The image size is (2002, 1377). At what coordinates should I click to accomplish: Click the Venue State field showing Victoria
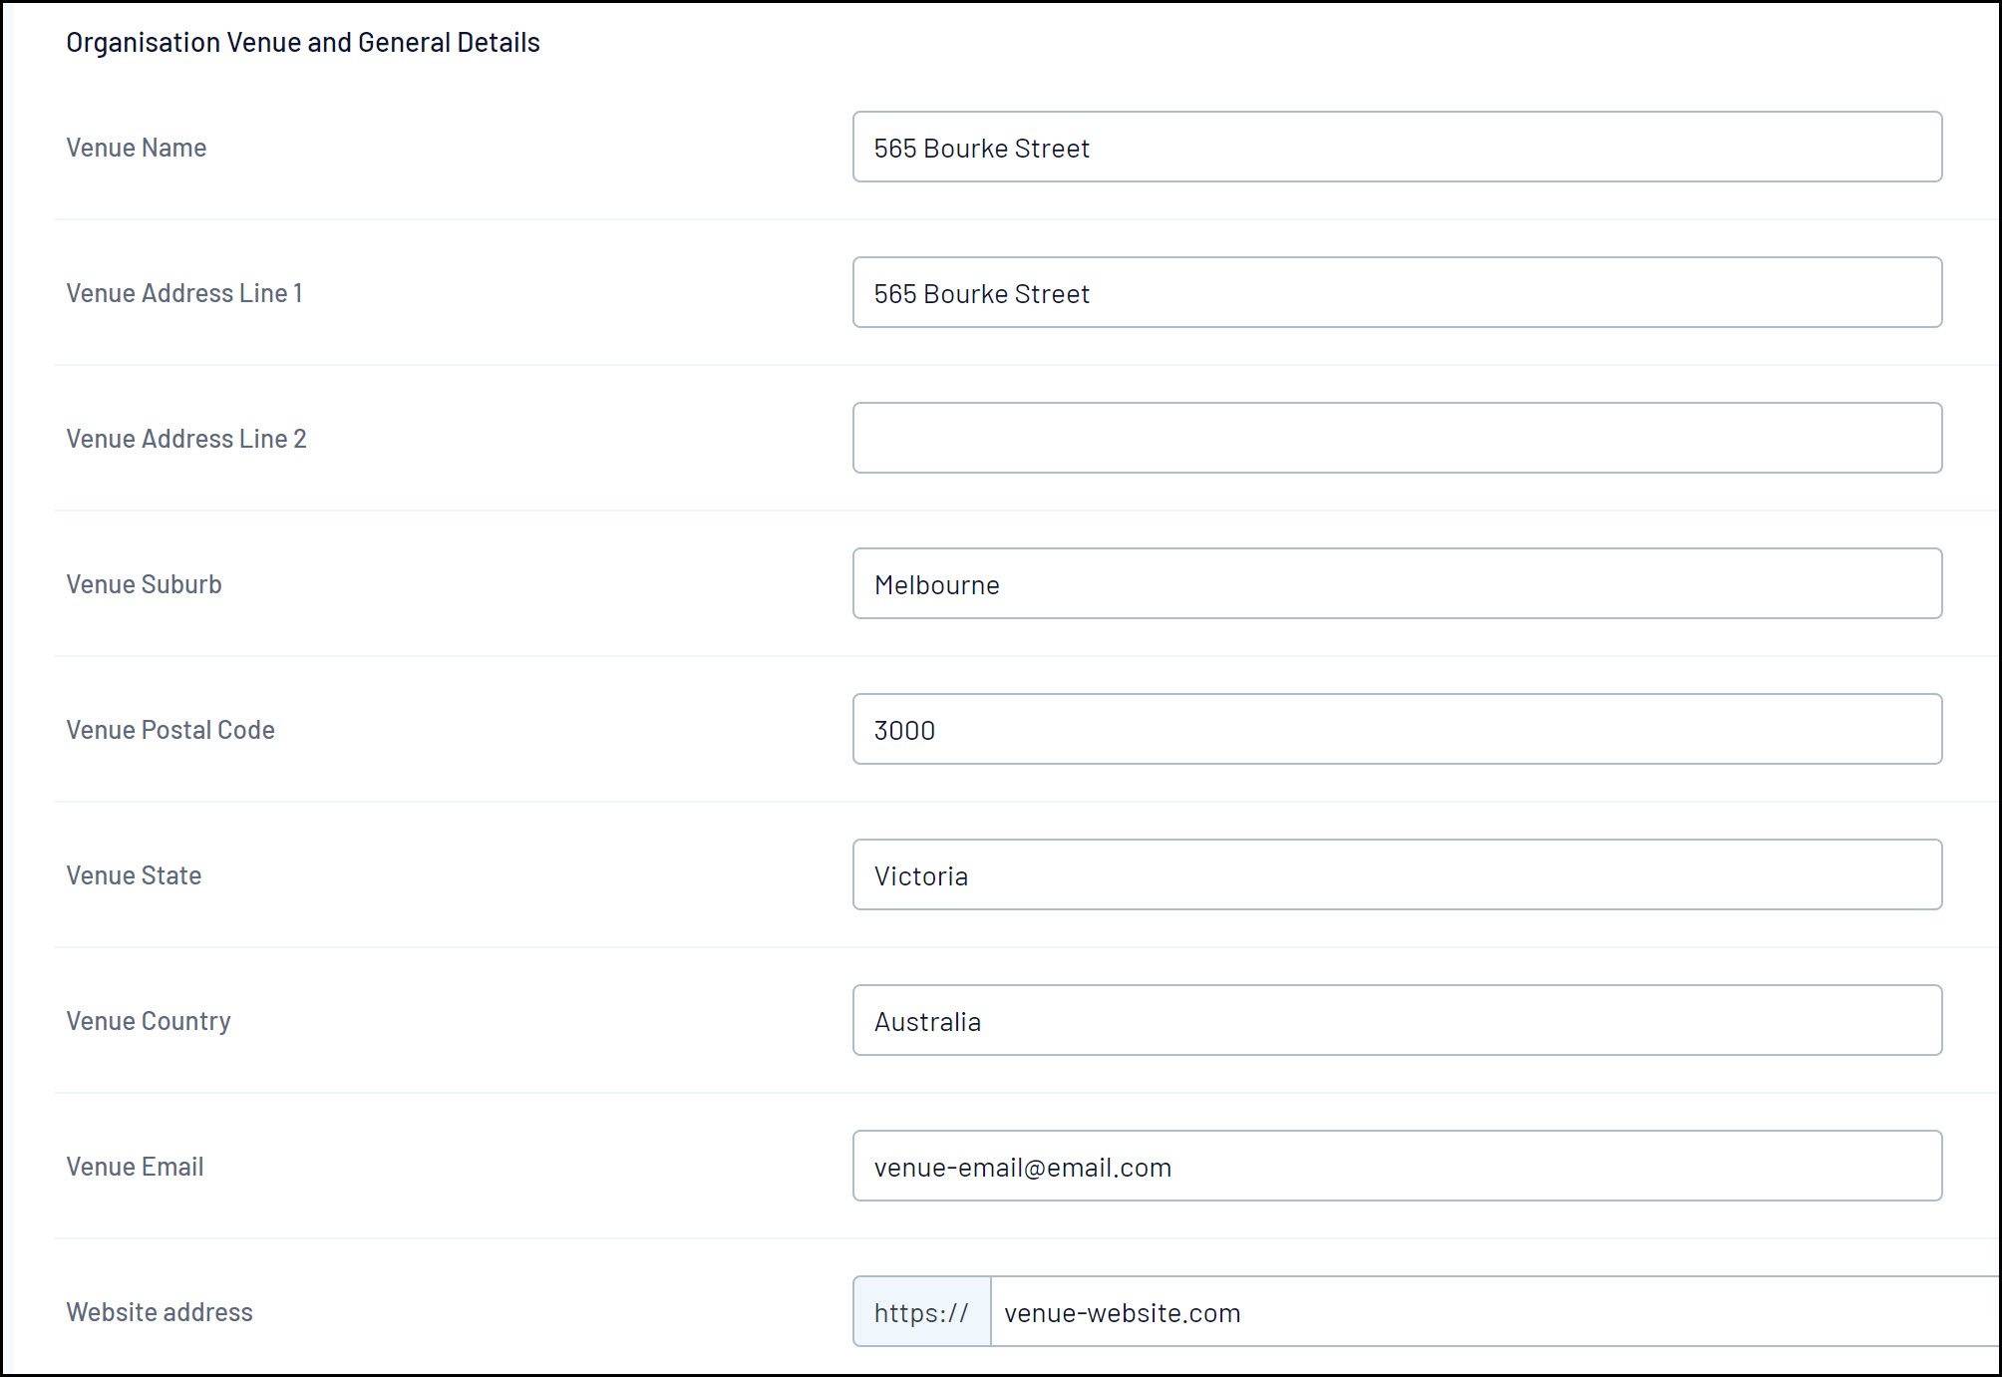tap(1396, 874)
